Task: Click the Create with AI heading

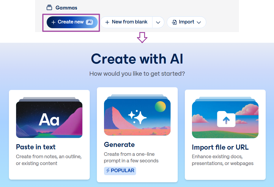Action: [x=137, y=59]
